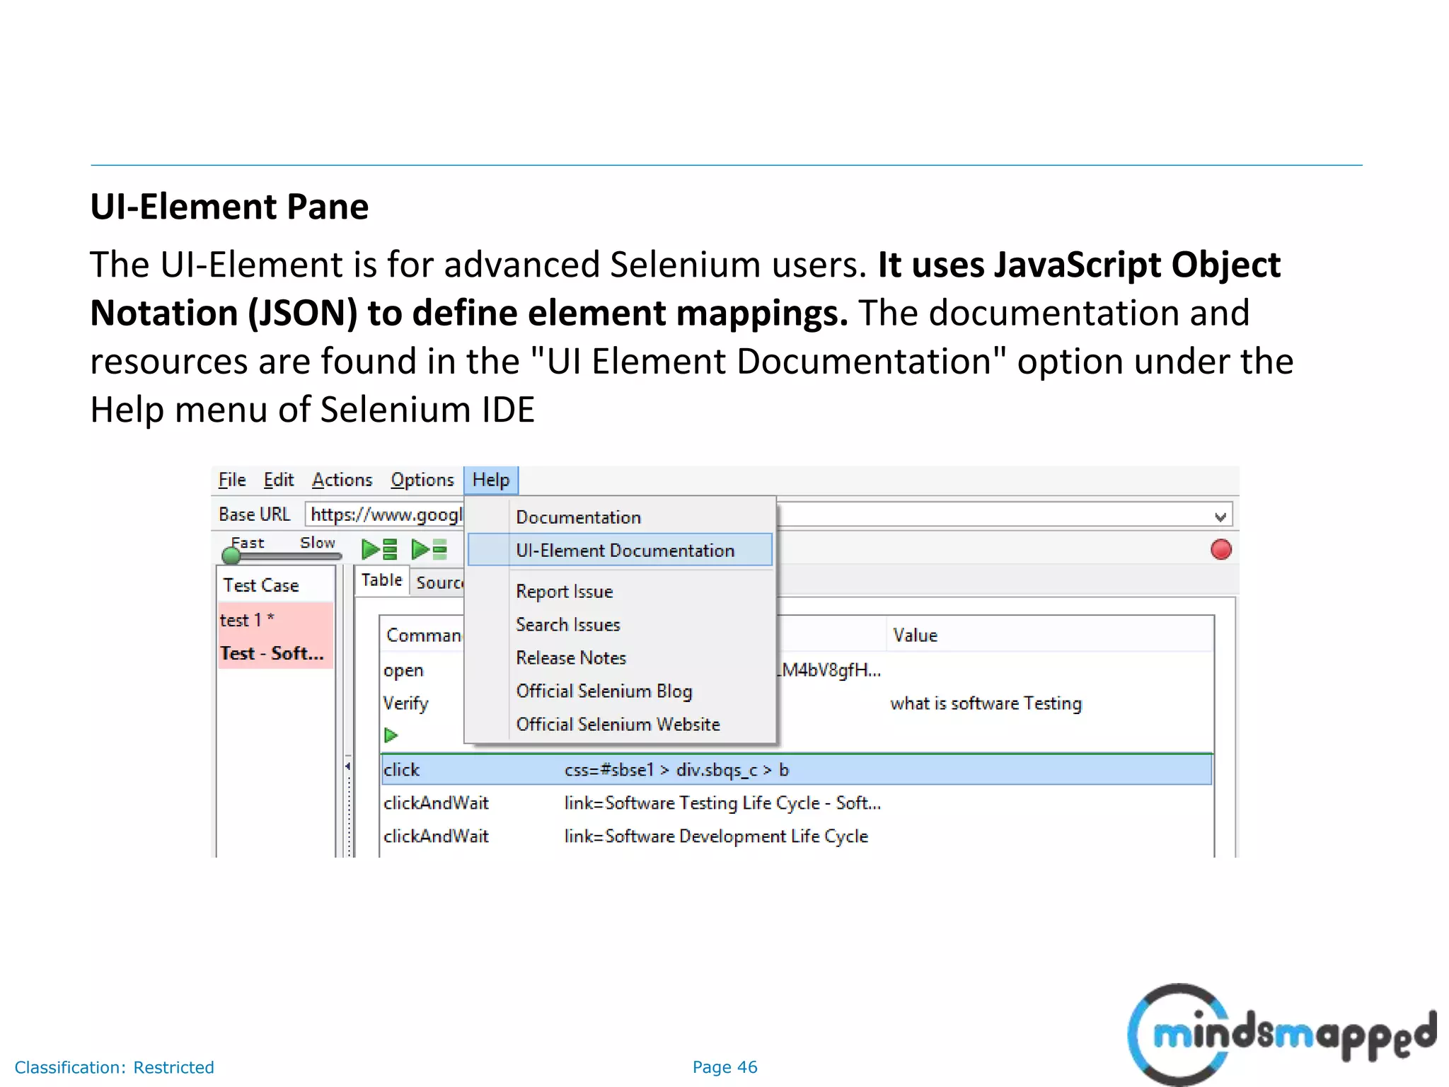Switch to the Table tab
Image resolution: width=1449 pixels, height=1087 pixels.
pyautogui.click(x=382, y=580)
